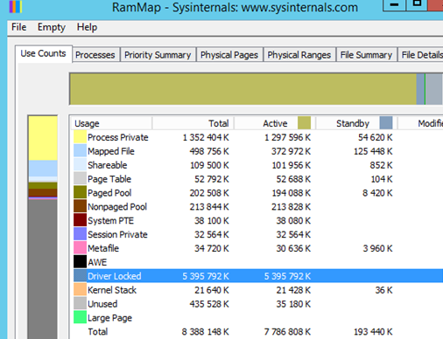This screenshot has height=339, width=443.
Task: Sort by the Total column header
Action: coord(193,123)
